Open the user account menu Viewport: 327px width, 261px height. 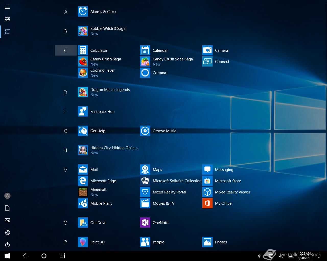pos(7,196)
